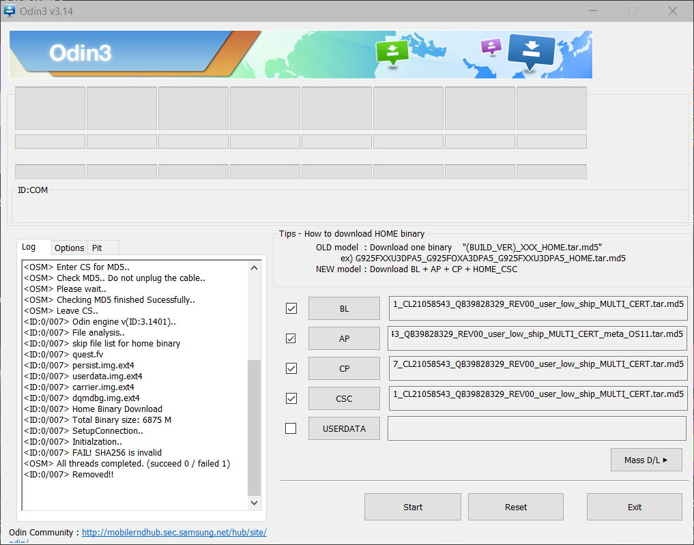Click the Odin3 app icon in title bar

click(x=10, y=11)
